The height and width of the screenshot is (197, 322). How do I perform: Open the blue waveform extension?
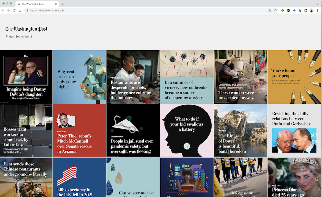[x=294, y=11]
